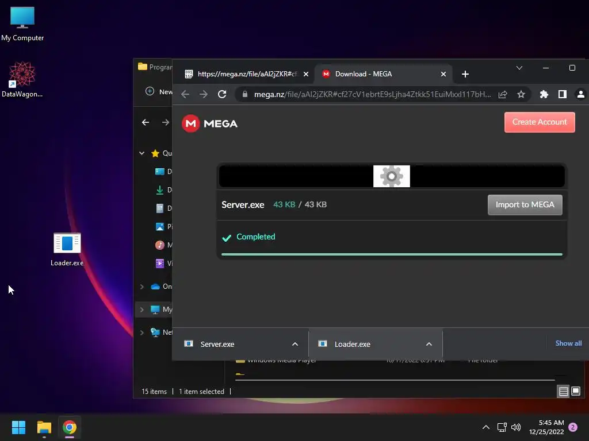Open Desktop folder in Explorer sidebar
589x441 pixels.
[163, 171]
